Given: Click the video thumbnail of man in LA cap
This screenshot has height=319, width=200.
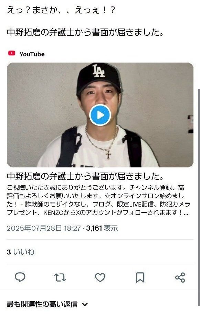Looking at the screenshot, I should tap(100, 115).
